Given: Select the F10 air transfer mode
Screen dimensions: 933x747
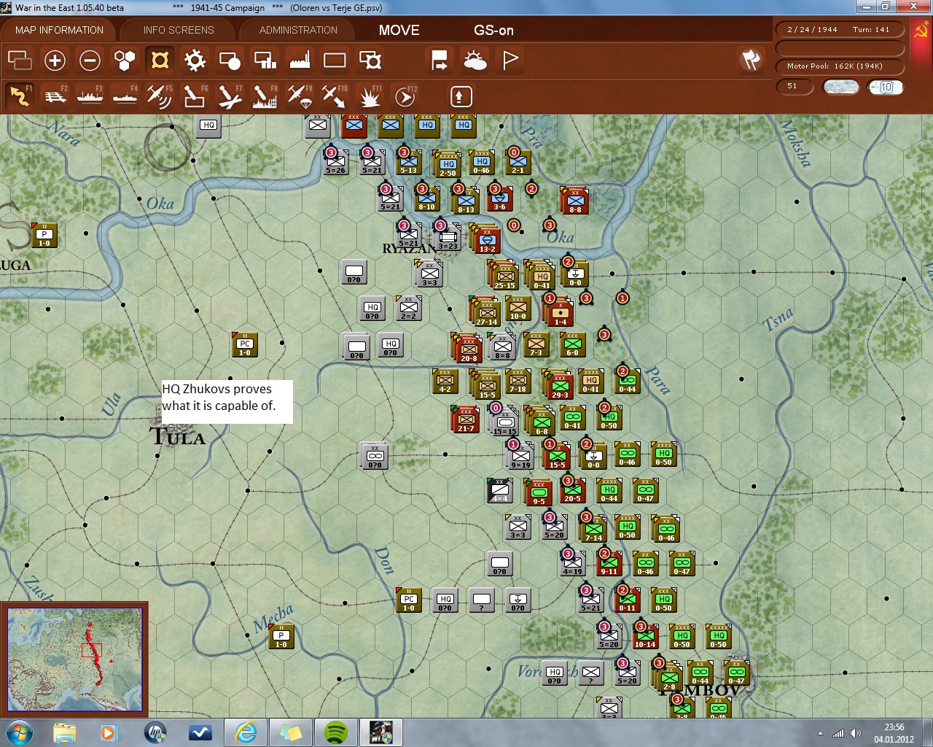Looking at the screenshot, I should click(x=335, y=96).
